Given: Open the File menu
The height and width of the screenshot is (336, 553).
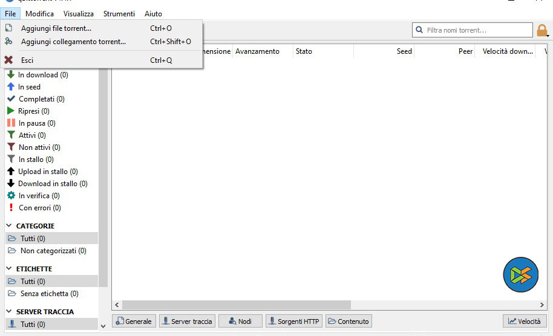Looking at the screenshot, I should (10, 14).
